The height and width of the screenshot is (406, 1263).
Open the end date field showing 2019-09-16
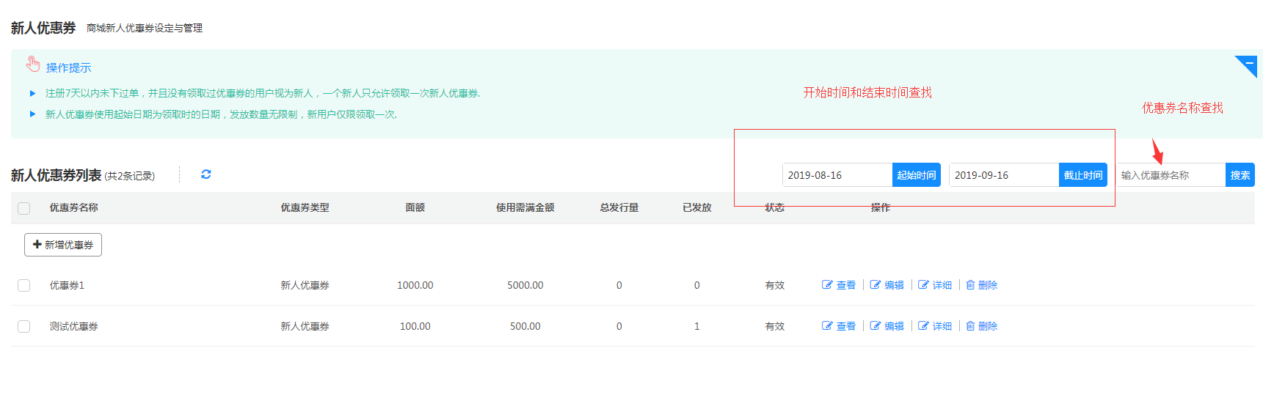pyautogui.click(x=1003, y=175)
